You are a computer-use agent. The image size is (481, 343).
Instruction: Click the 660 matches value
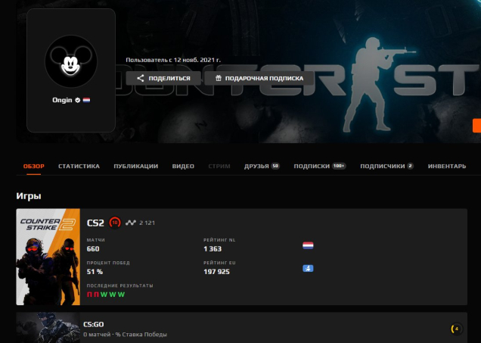(x=93, y=248)
